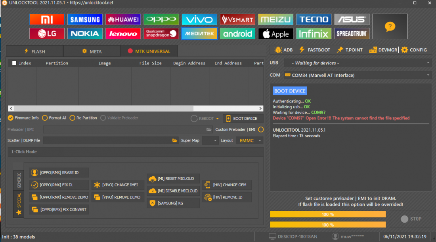This screenshot has height=242, width=436.
Task: Run SAMSUNG KG operation
Action: click(173, 203)
